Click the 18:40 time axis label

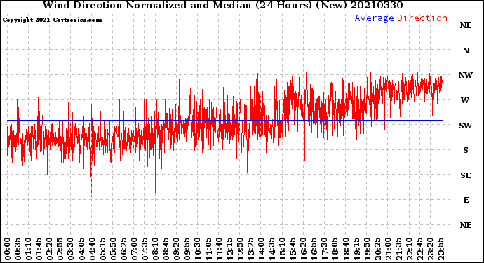[x=345, y=249]
